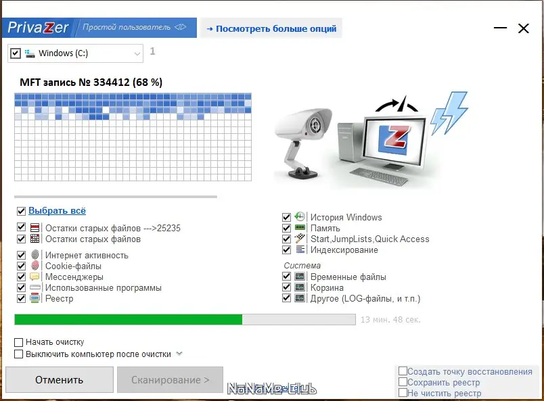Uncheck Start,JumpLists,Quick Access checkbox

point(286,239)
